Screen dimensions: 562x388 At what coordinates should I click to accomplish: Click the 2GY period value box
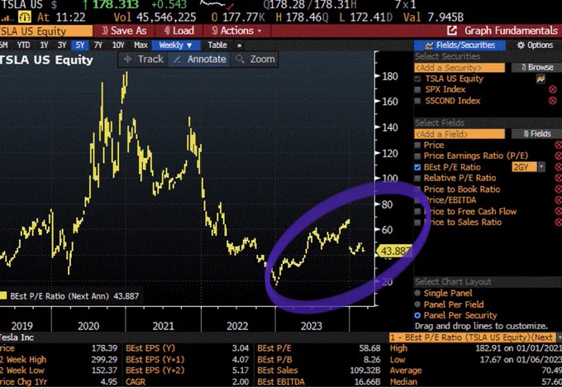coord(525,167)
